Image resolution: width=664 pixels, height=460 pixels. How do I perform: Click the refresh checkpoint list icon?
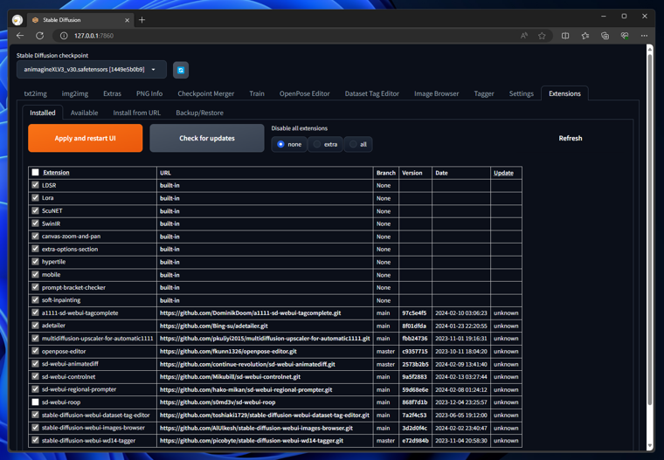(181, 70)
